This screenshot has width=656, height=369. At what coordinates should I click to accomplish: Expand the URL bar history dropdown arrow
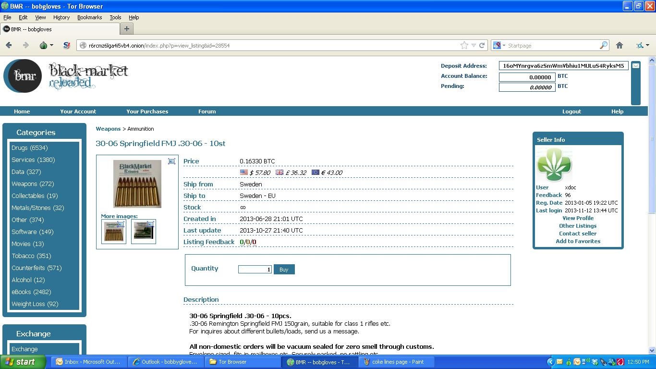(x=474, y=45)
